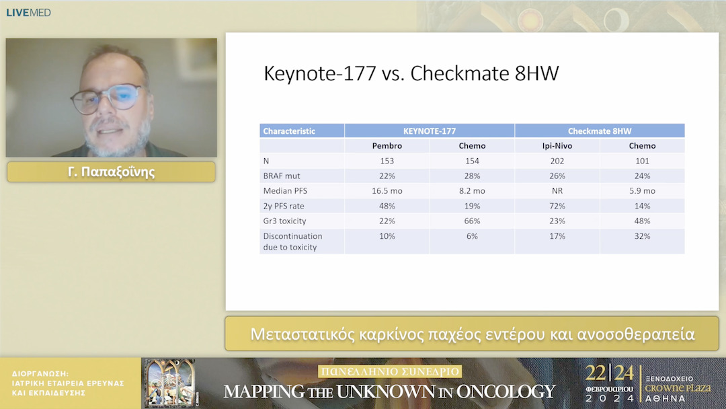Screen dimensions: 726x409
Task: Select the Checkmate 8HW column header
Action: (600, 131)
